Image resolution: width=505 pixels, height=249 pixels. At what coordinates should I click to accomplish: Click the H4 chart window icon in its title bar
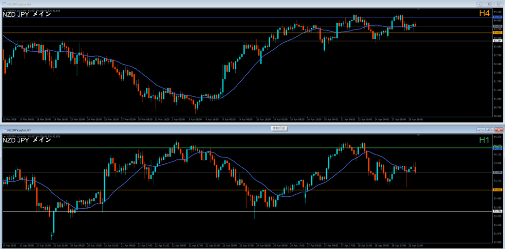(x=3, y=3)
